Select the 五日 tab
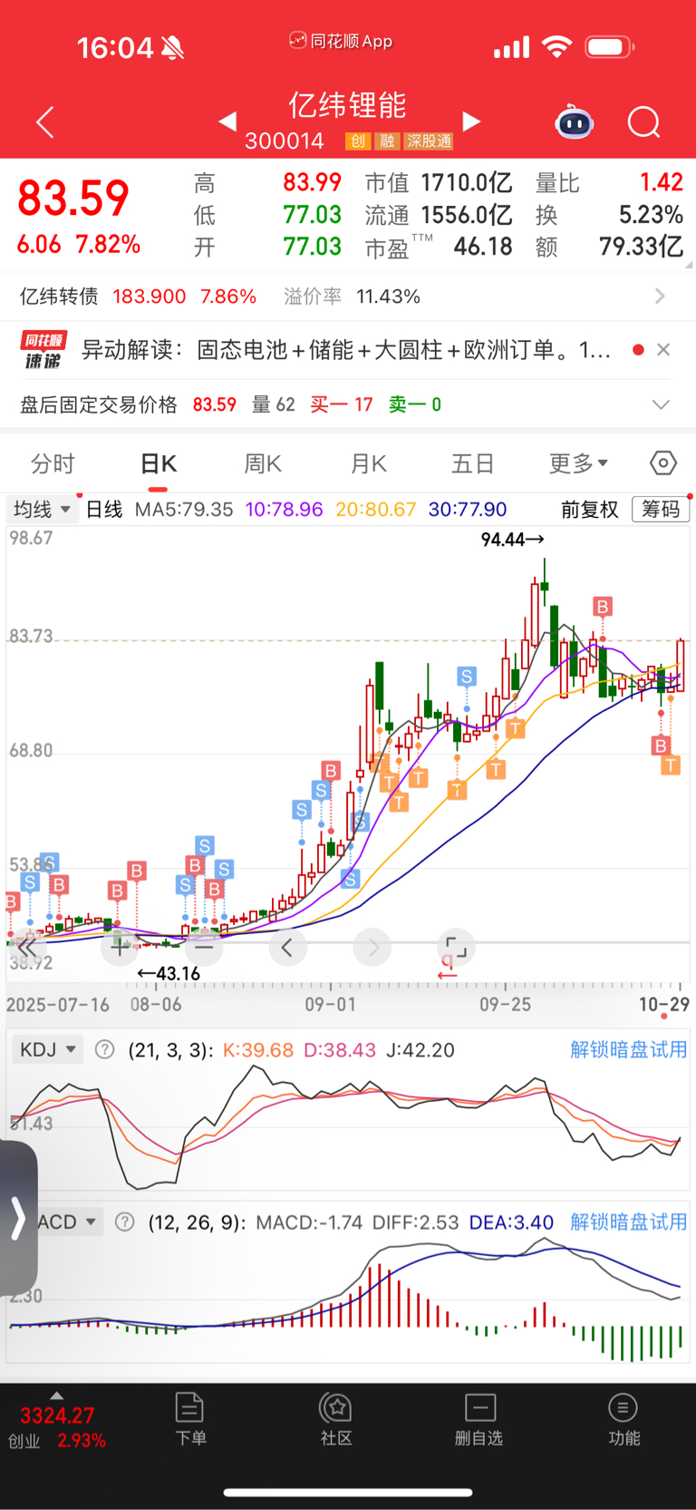Viewport: 696px width, 1510px height. tap(472, 463)
